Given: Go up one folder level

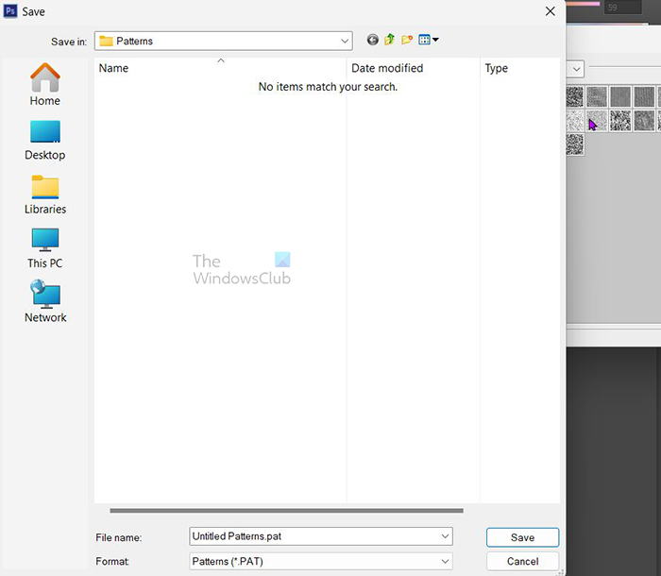Looking at the screenshot, I should pos(389,40).
